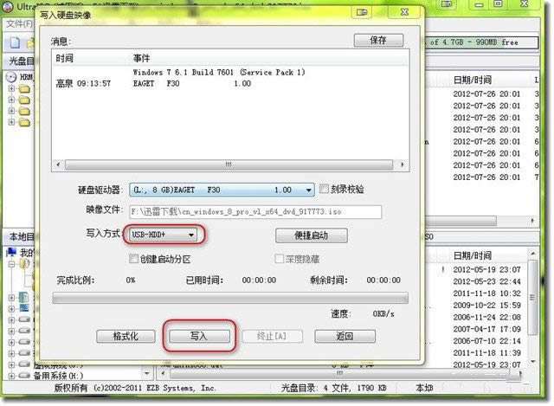Click the 返回 button
The image size is (554, 406).
(x=345, y=336)
